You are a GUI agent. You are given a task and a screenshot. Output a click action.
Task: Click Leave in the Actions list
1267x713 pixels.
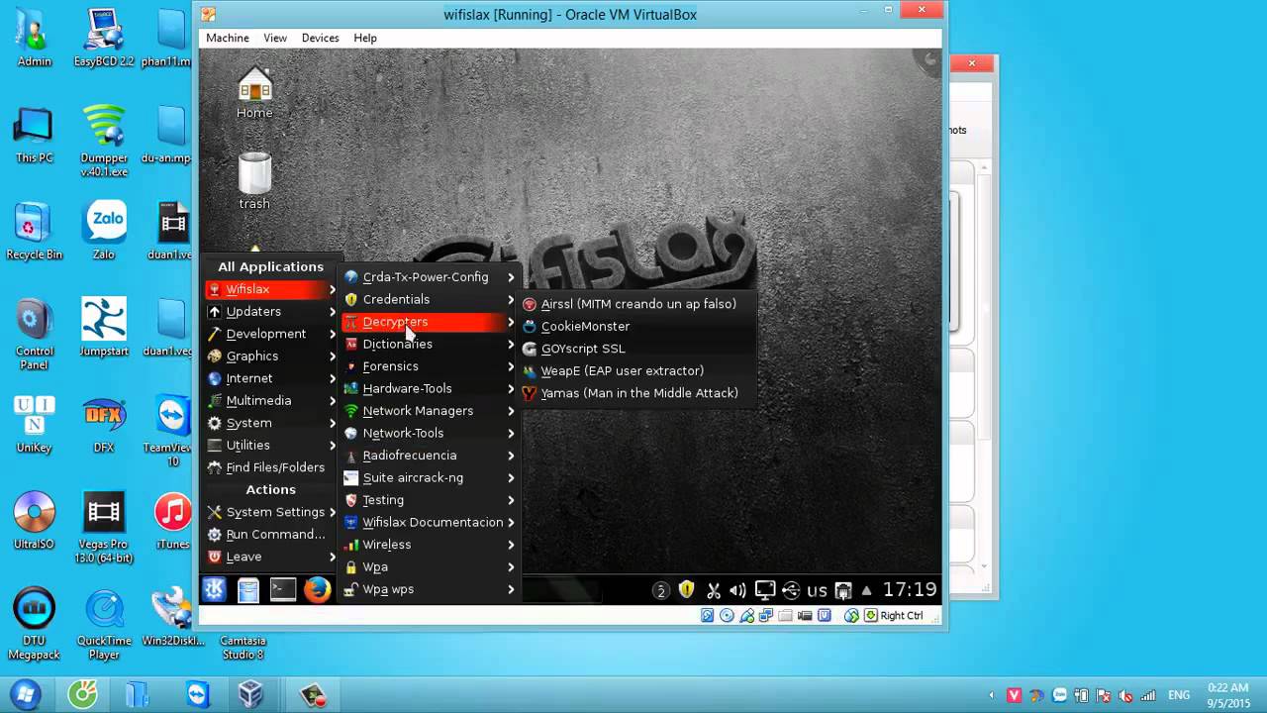270,557
